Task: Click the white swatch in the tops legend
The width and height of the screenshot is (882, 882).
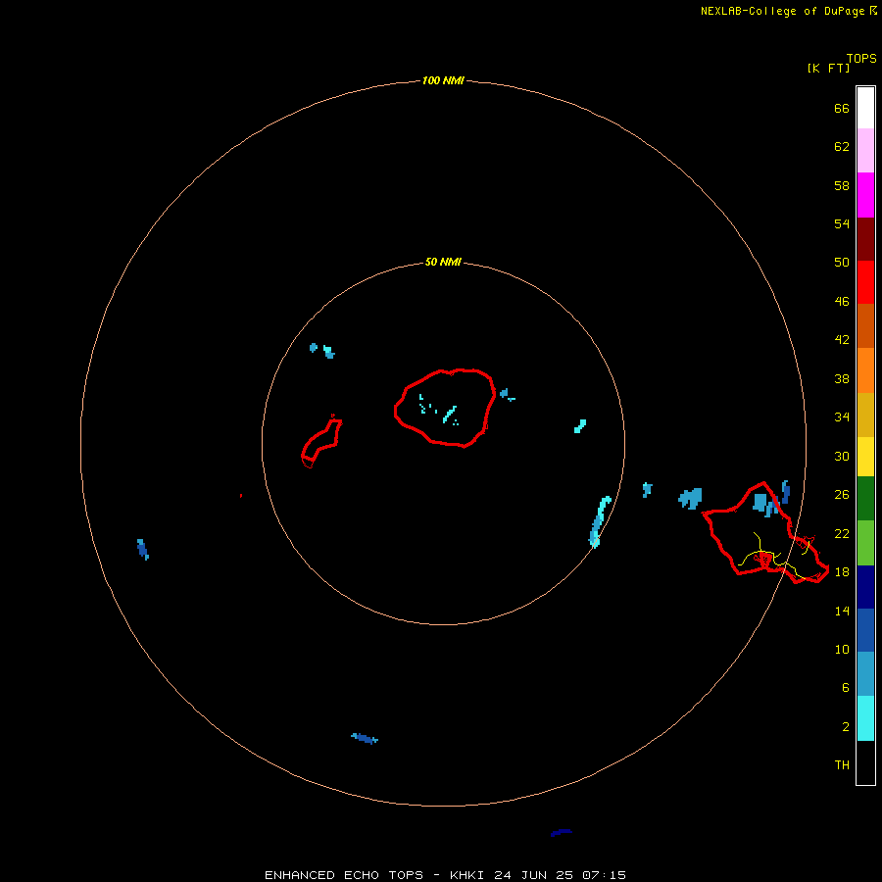Action: [865, 108]
